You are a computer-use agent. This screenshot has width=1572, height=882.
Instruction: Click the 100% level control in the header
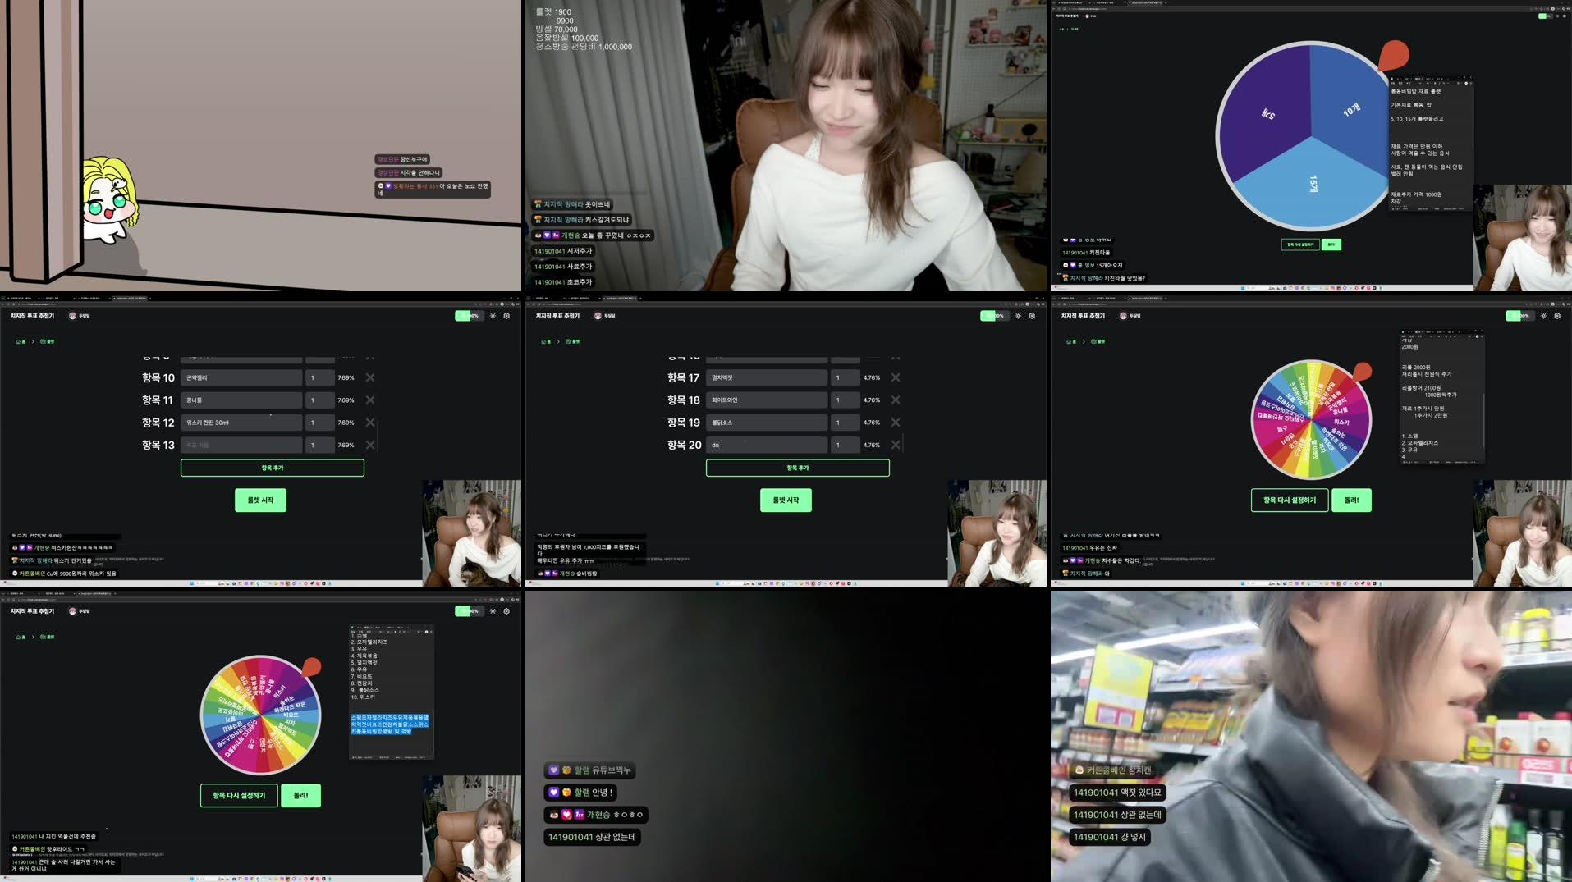474,315
